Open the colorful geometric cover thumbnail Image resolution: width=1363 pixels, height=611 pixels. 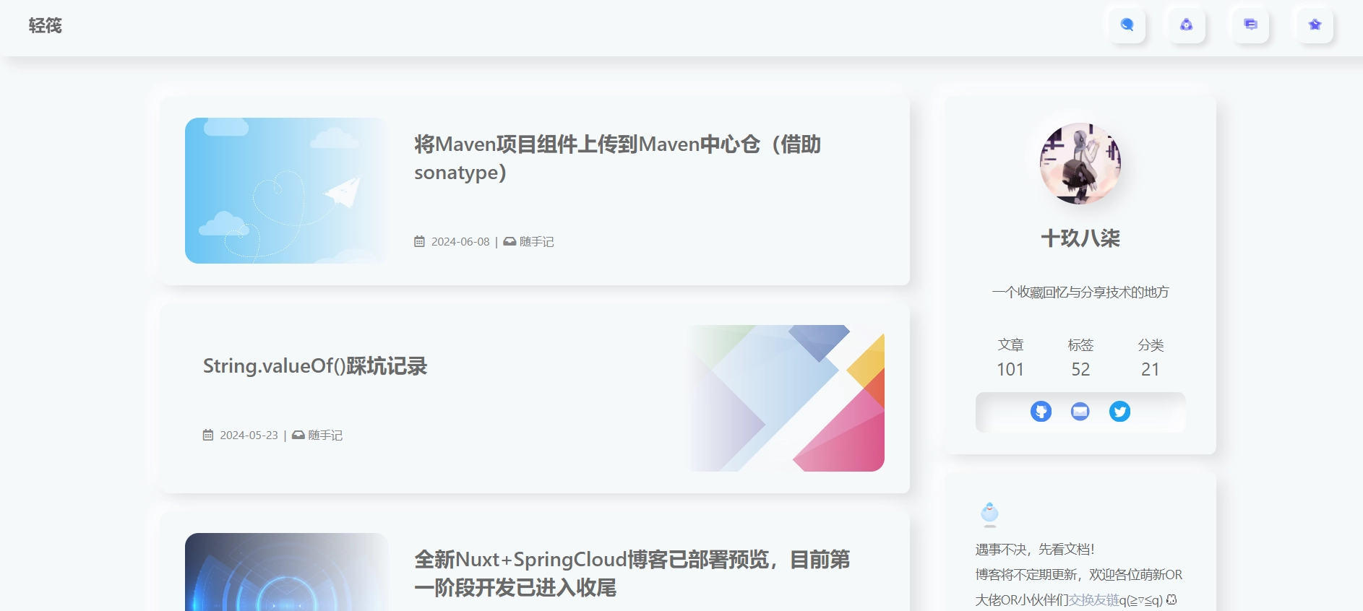click(786, 398)
